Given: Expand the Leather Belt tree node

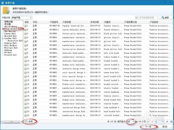Looking at the screenshot, I should pyautogui.click(x=2, y=38).
